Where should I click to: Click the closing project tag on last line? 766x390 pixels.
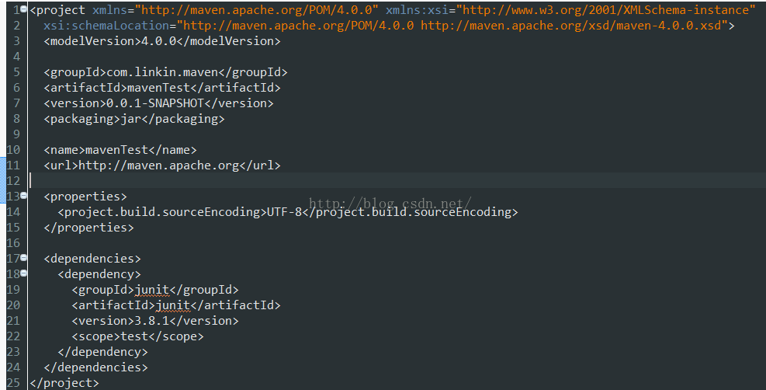click(x=64, y=383)
